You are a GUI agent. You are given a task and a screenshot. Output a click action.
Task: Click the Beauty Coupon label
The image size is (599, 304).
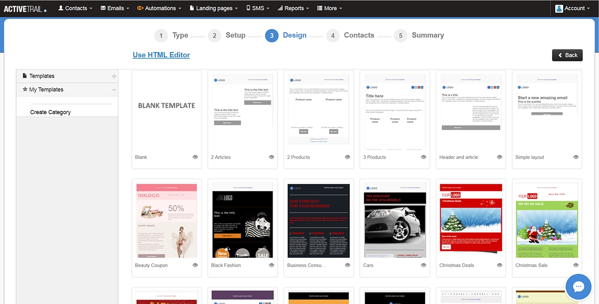(151, 265)
